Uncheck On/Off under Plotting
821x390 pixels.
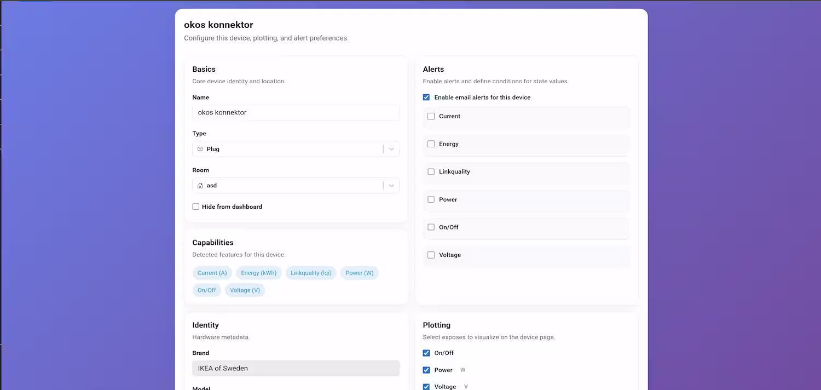tap(426, 353)
